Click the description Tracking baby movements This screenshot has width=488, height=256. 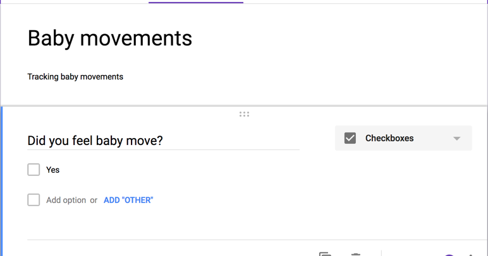(75, 77)
